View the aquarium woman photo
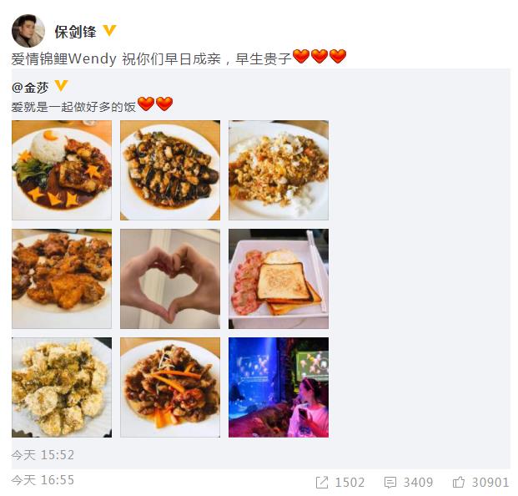The image size is (518, 496). tap(279, 387)
